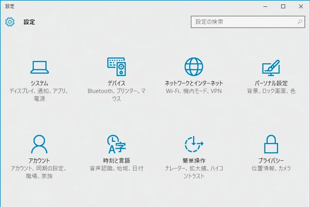This screenshot has width=310, height=207.
Task: Select the 簡単操作 label
Action: coord(194,160)
